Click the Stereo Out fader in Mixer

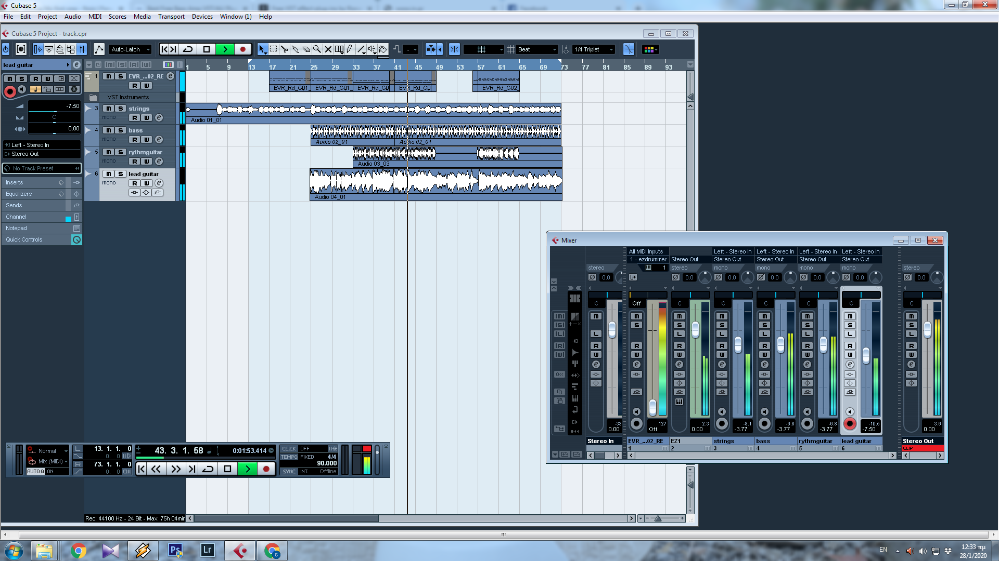927,329
